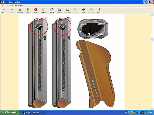This screenshot has height=115, width=154.
Task: Click the red Stop button
Action: tap(36, 11)
